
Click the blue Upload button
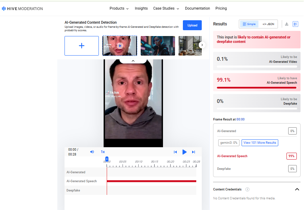point(192,25)
